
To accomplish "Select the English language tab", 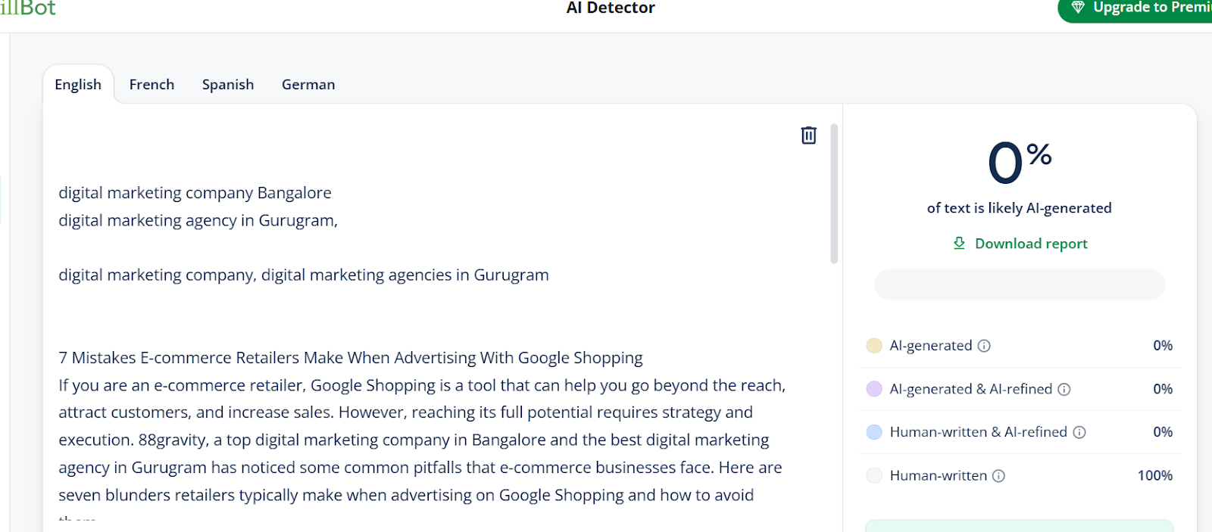I will coord(78,85).
